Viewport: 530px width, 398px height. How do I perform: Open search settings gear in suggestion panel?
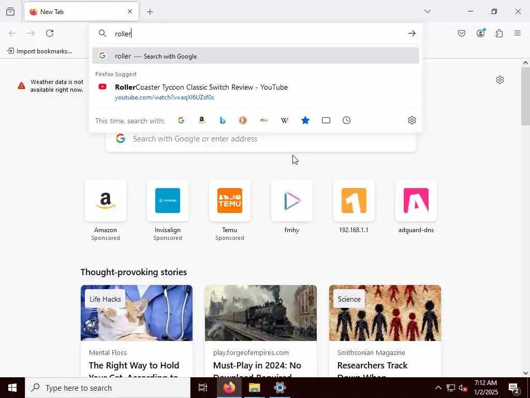[x=411, y=120]
